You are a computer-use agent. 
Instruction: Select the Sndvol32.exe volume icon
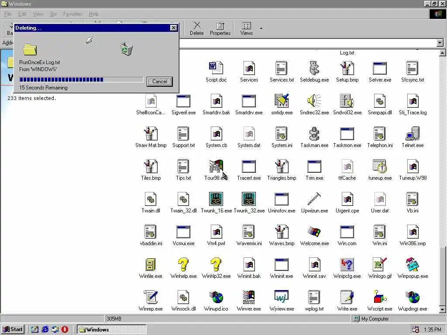tap(347, 101)
